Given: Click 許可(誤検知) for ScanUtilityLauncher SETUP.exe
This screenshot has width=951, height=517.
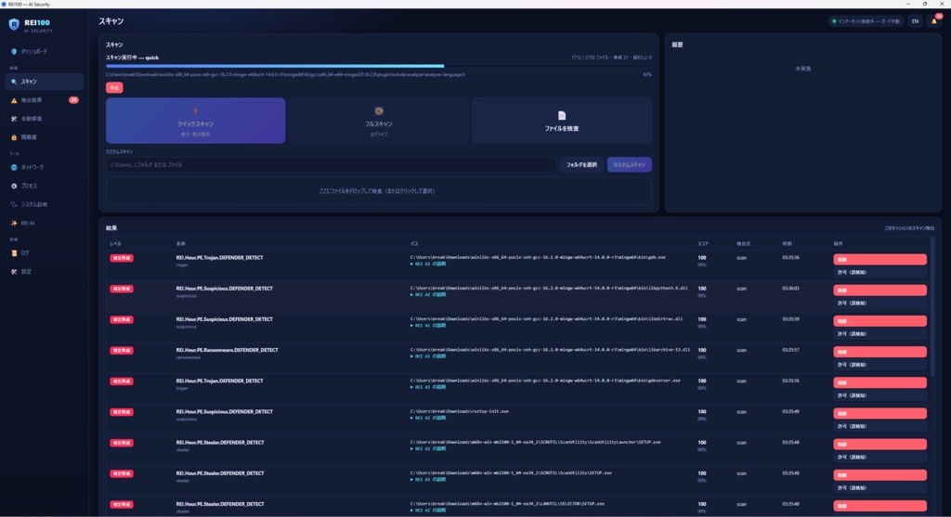Looking at the screenshot, I should [x=879, y=458].
